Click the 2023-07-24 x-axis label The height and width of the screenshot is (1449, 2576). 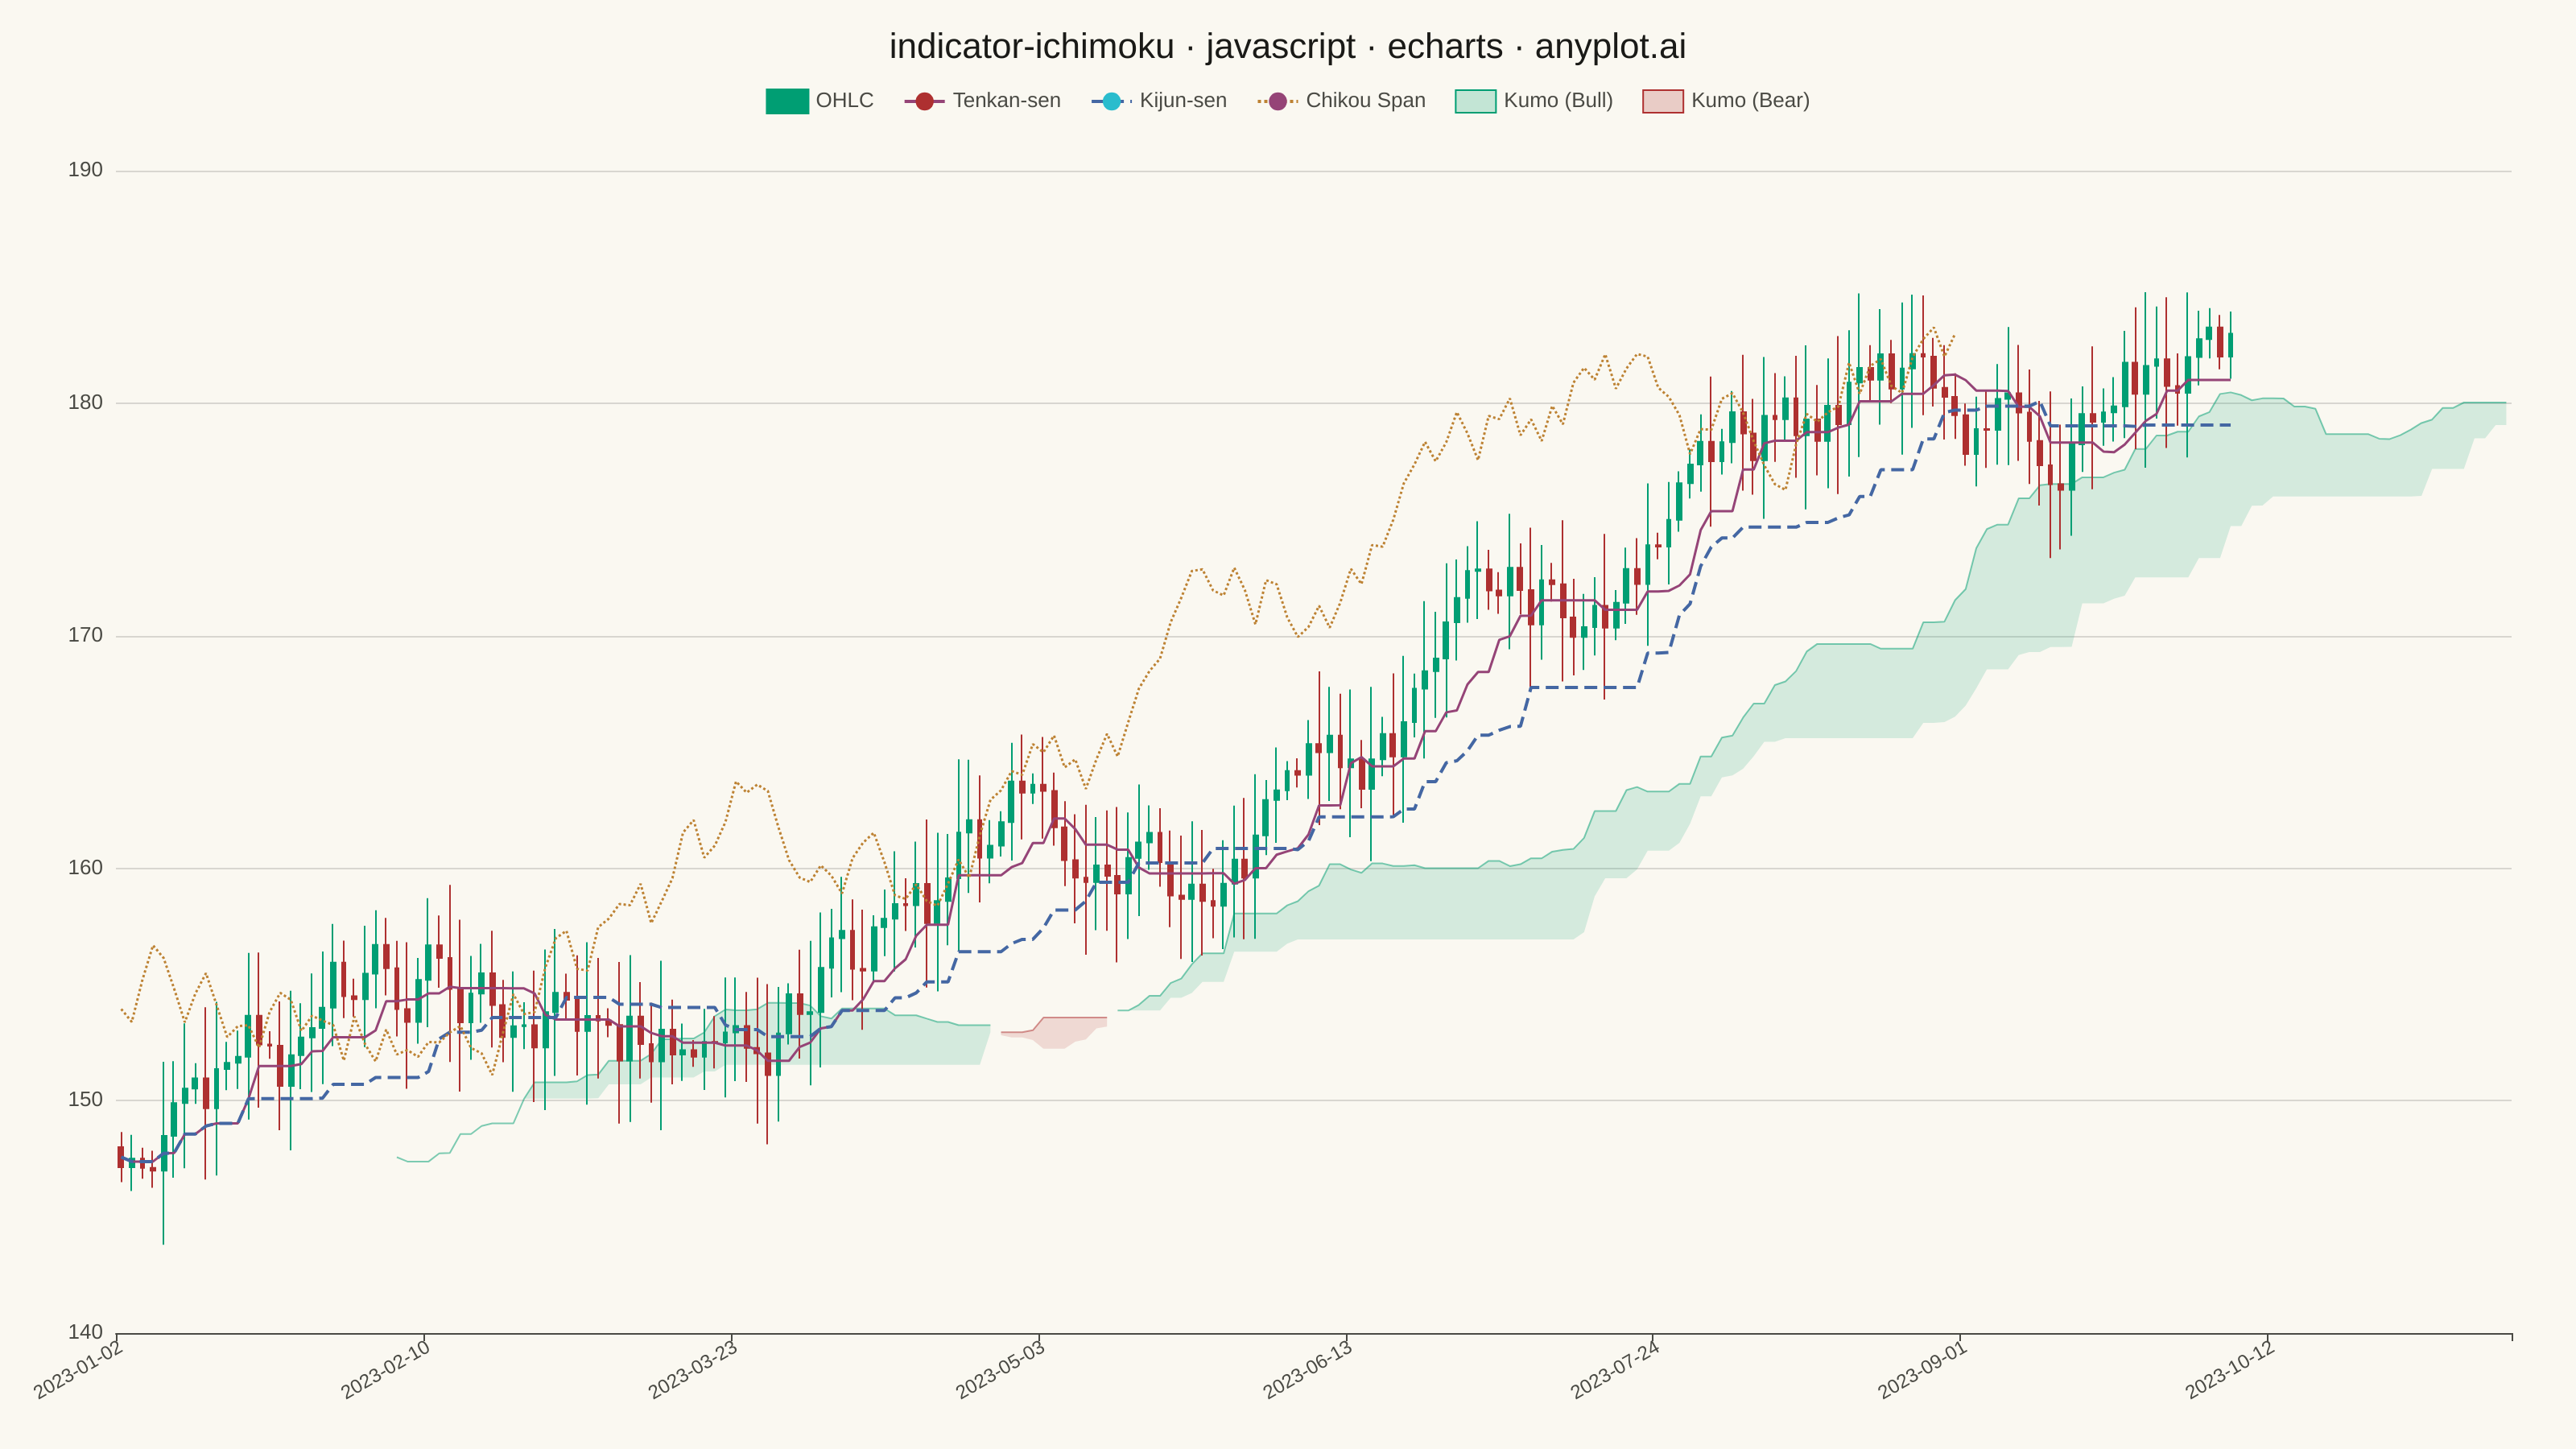click(x=1615, y=1370)
